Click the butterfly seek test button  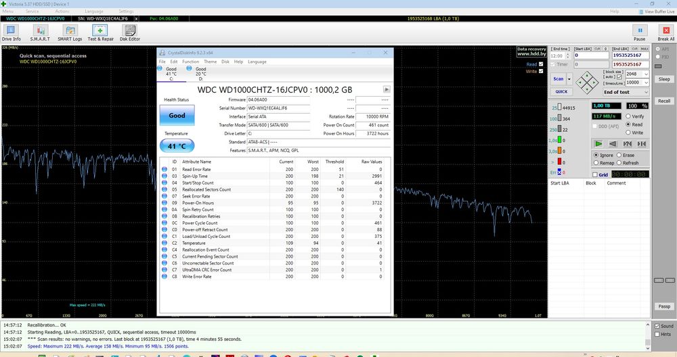tap(642, 143)
